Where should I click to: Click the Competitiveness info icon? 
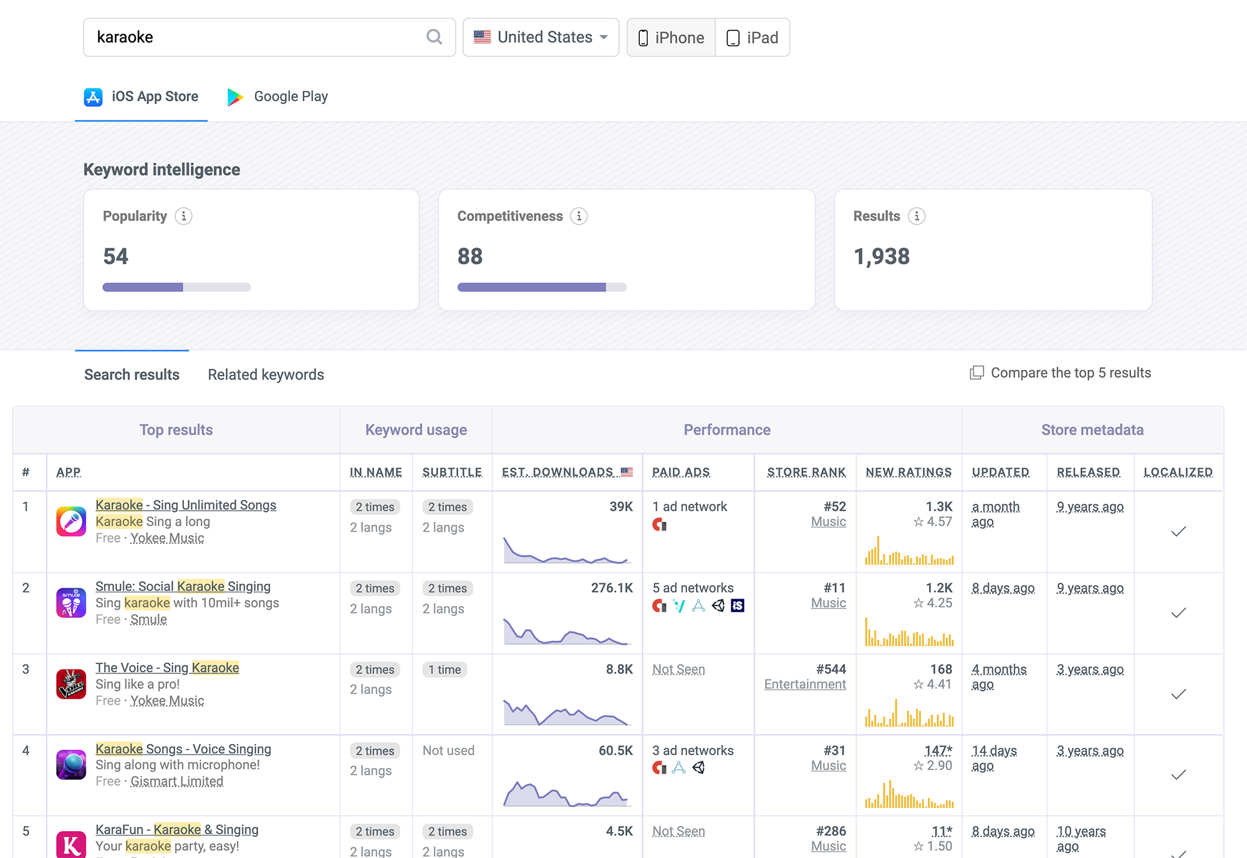[579, 216]
